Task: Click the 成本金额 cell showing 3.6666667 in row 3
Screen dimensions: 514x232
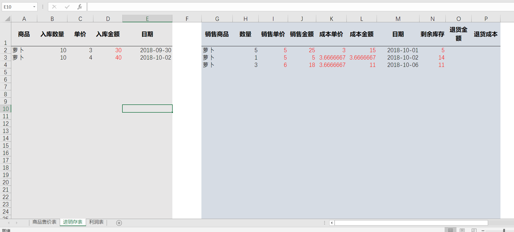Action: pos(362,57)
